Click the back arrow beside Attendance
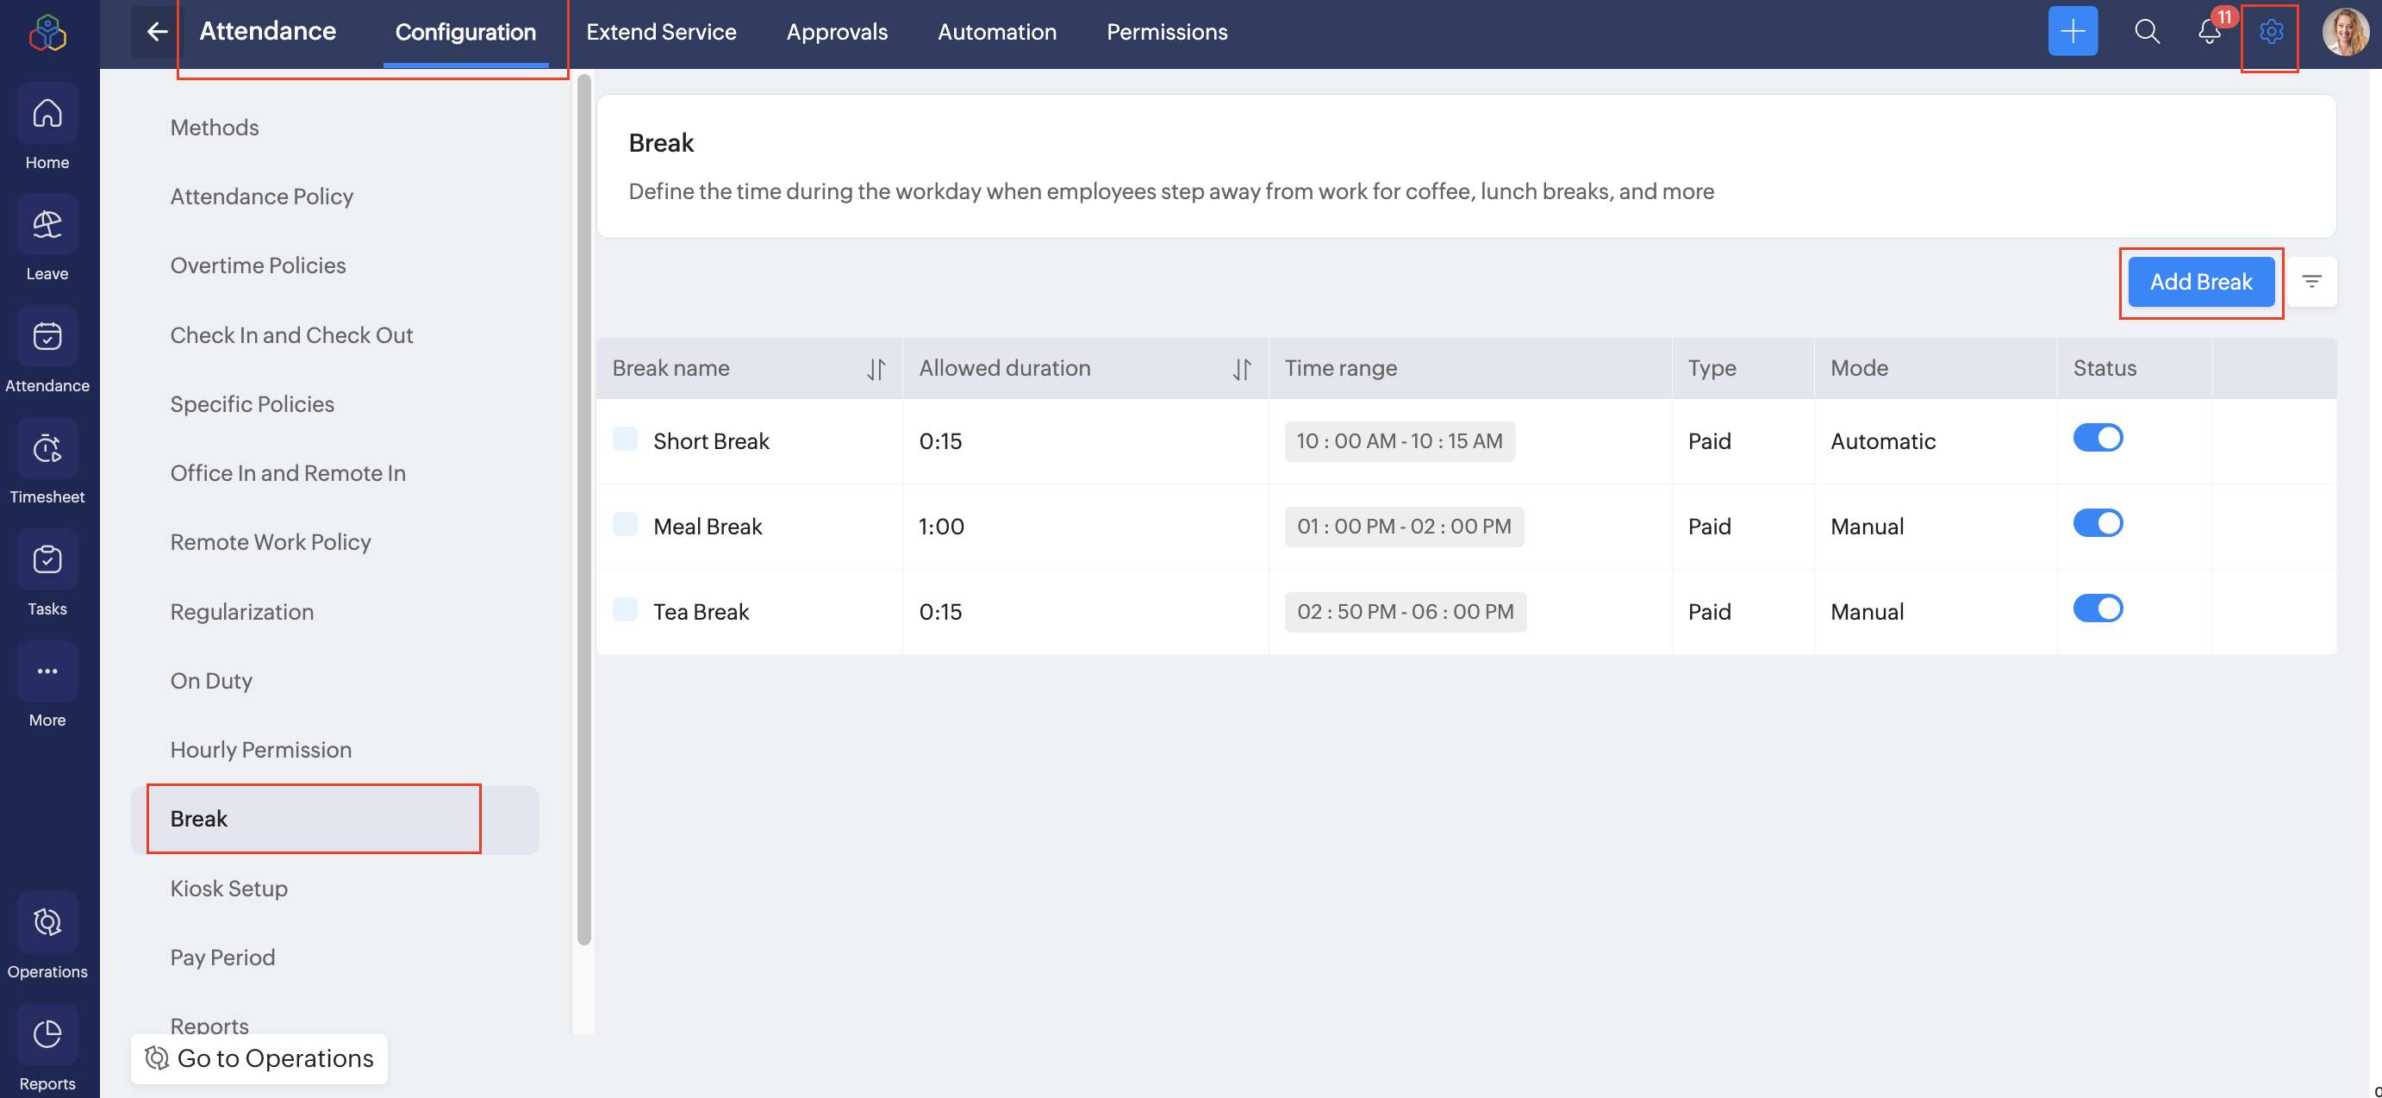 click(x=156, y=33)
